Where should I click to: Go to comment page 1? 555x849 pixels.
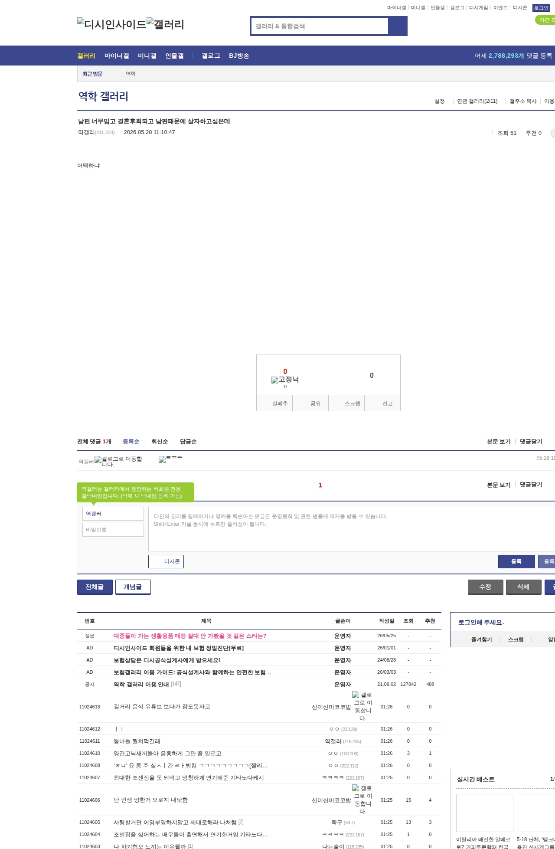(x=320, y=485)
